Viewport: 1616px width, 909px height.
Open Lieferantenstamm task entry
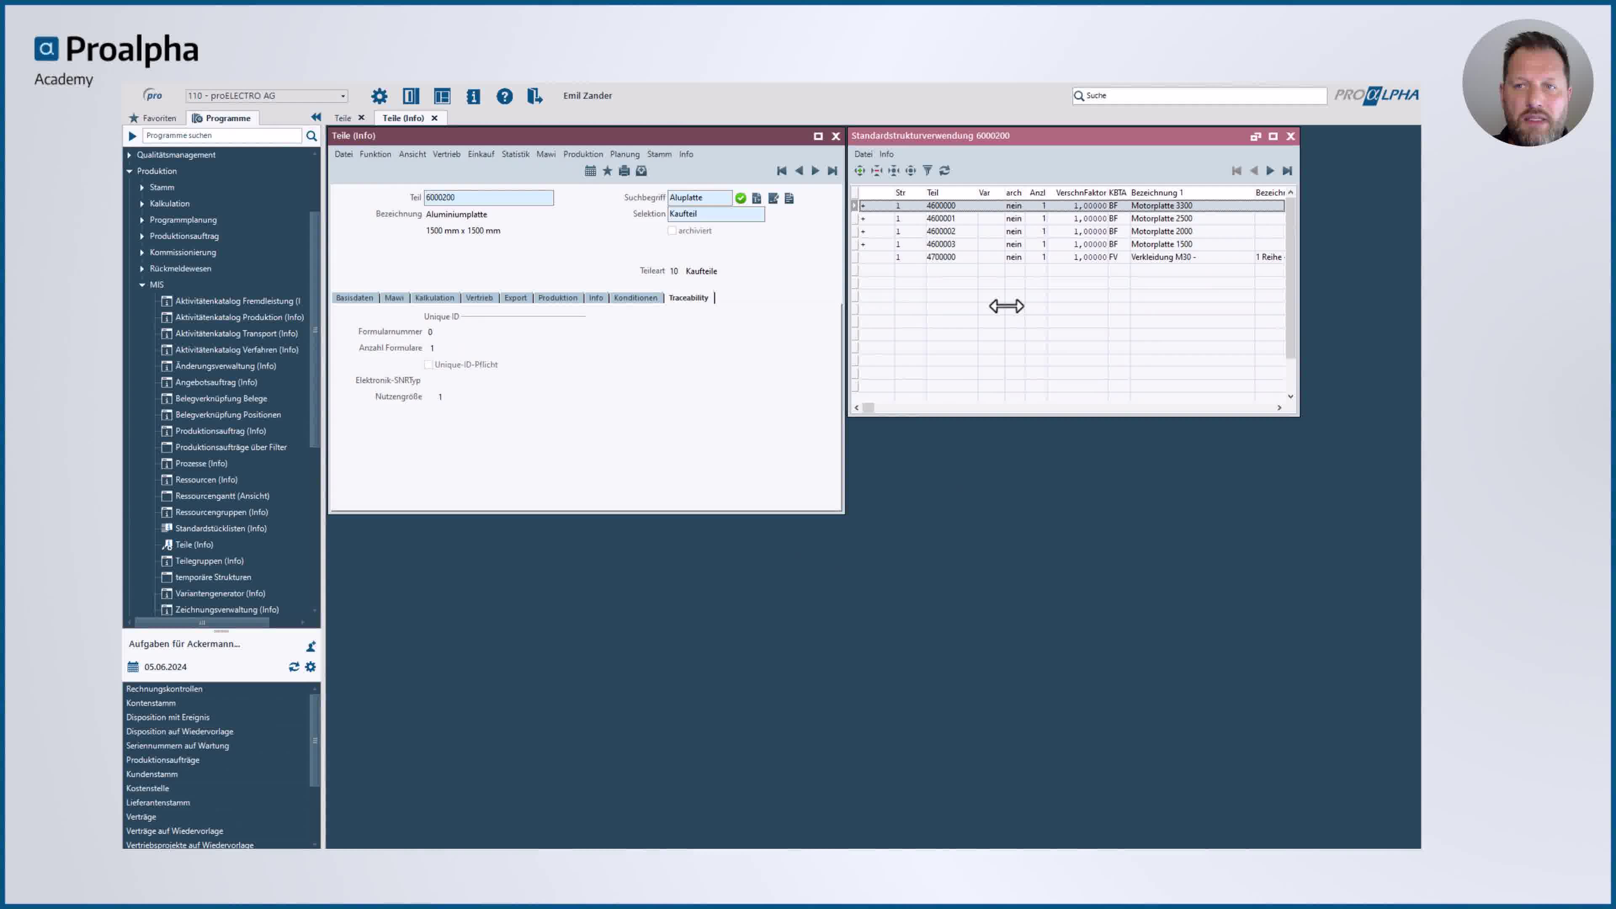[x=158, y=803]
